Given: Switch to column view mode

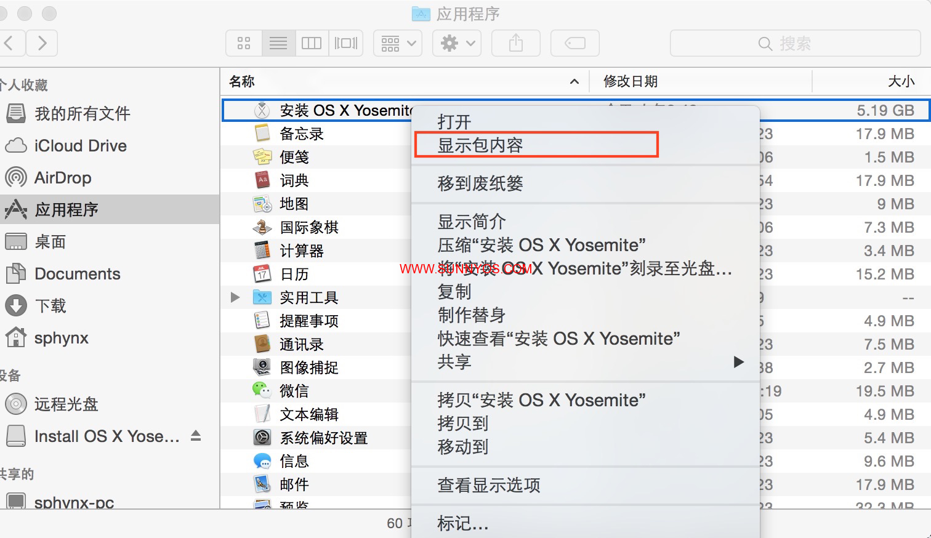Looking at the screenshot, I should [312, 43].
